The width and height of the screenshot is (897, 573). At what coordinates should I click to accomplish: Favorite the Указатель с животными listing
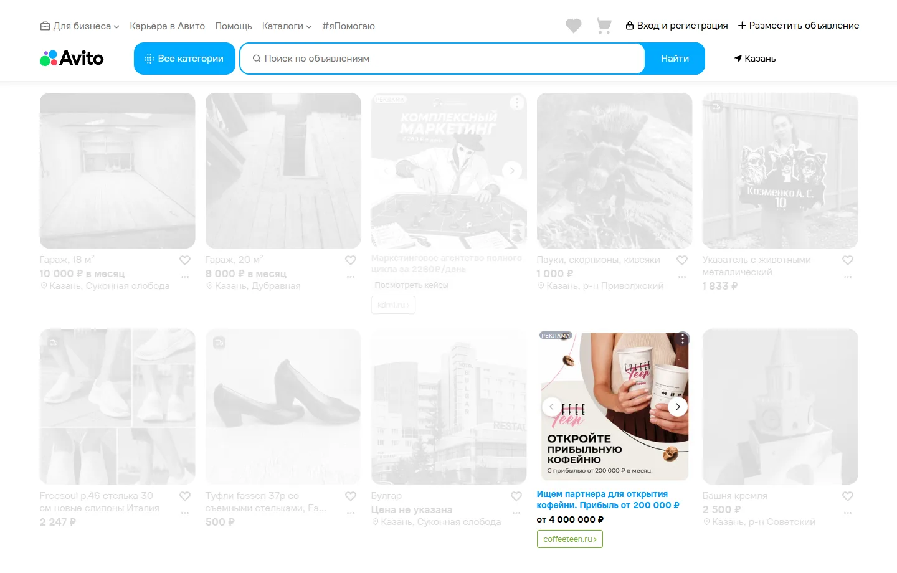pos(848,260)
